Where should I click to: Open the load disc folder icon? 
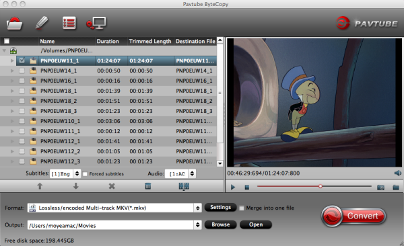click(x=14, y=24)
